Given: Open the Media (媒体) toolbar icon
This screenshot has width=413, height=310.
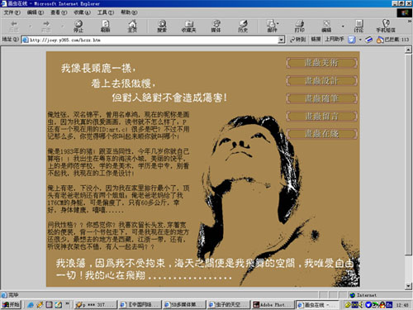Looking at the screenshot, I should click(x=216, y=26).
